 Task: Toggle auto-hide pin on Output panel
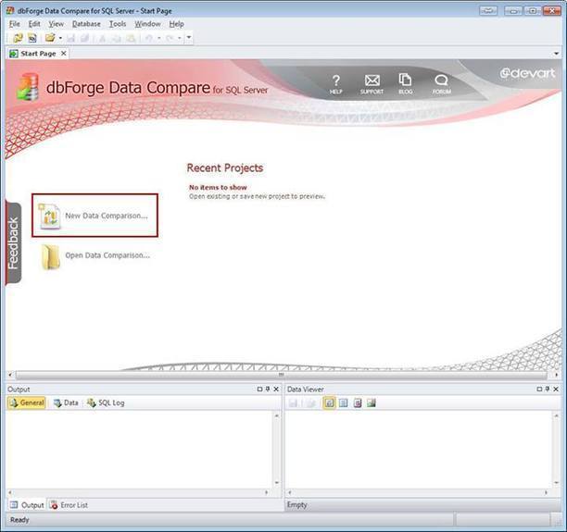coord(268,389)
